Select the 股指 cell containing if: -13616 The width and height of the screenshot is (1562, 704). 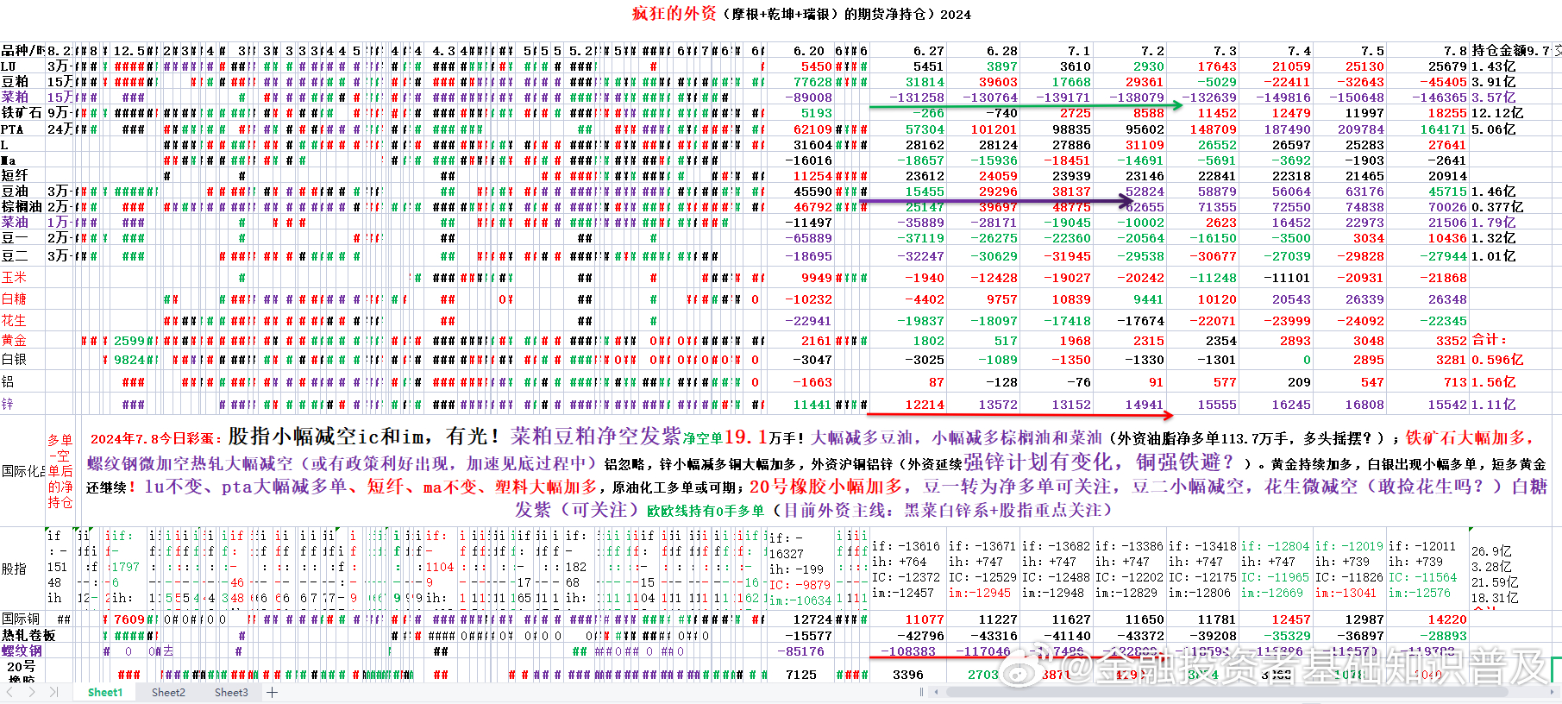click(x=907, y=569)
